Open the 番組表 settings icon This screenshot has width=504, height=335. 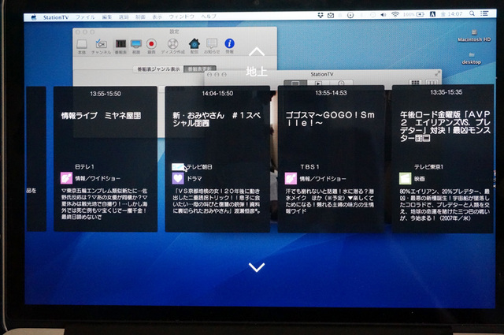(120, 45)
